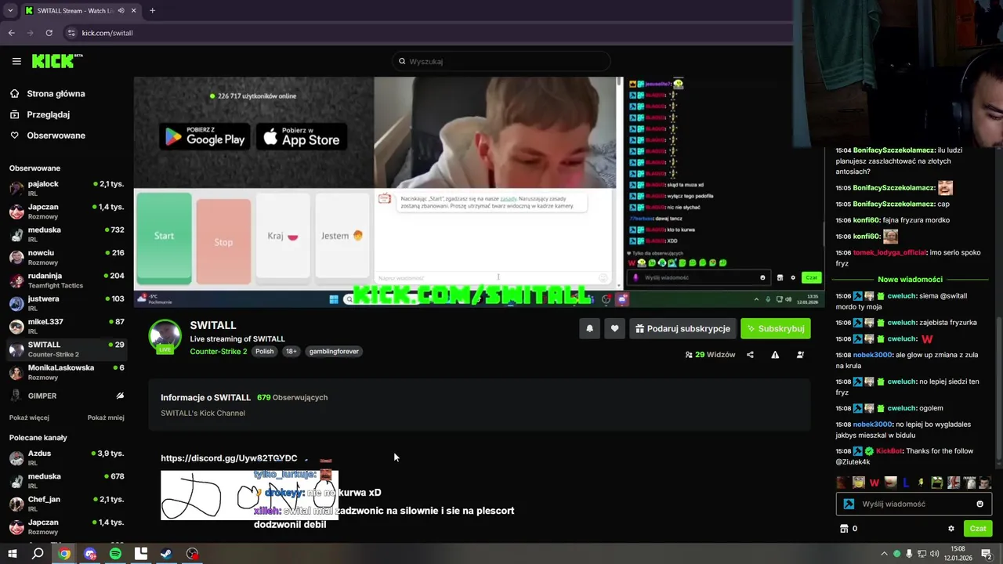Click the taskbar search icon
Image resolution: width=1003 pixels, height=564 pixels.
pyautogui.click(x=38, y=554)
